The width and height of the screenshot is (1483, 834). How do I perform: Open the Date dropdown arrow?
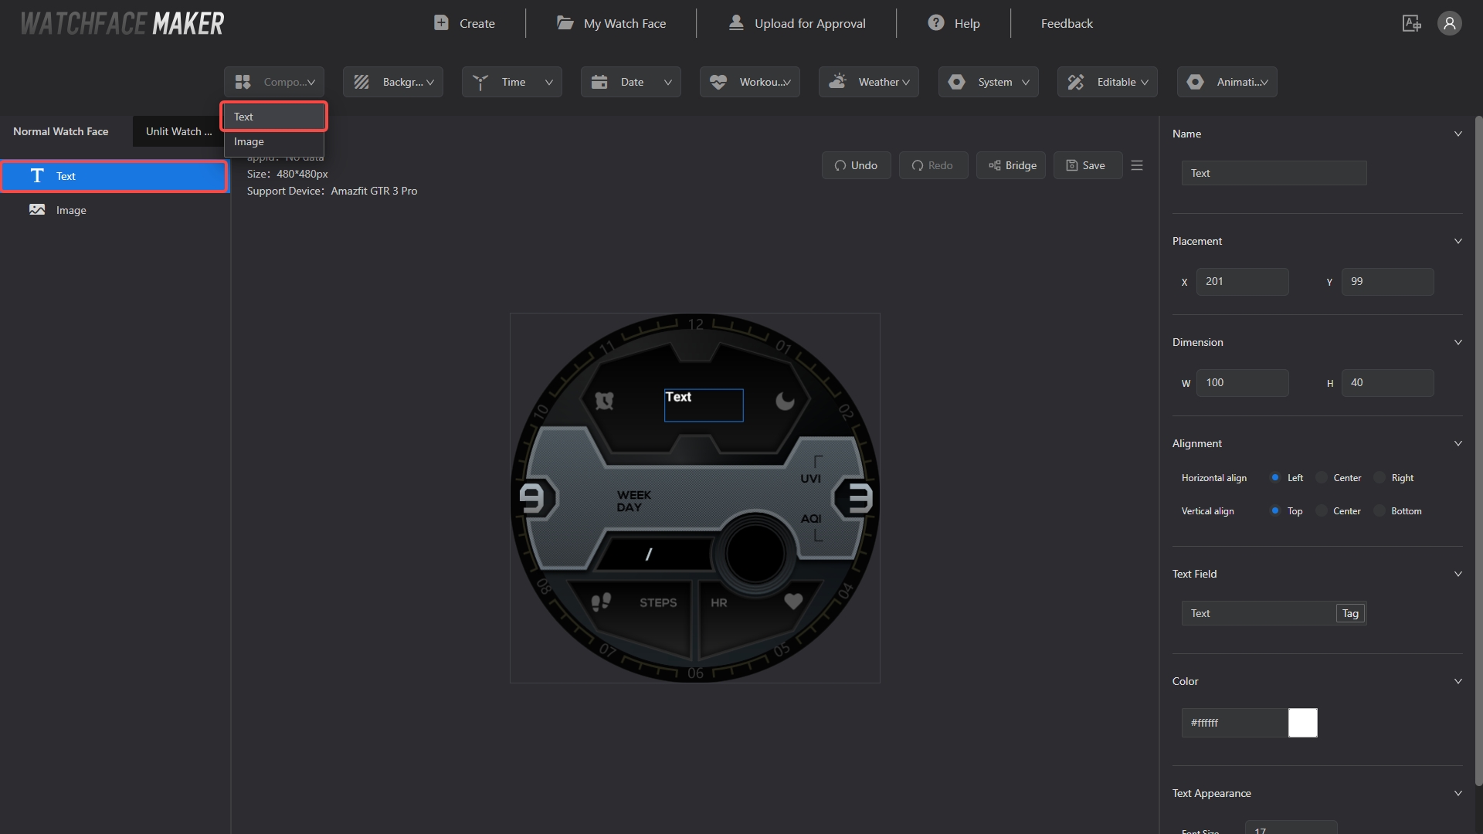tap(668, 82)
